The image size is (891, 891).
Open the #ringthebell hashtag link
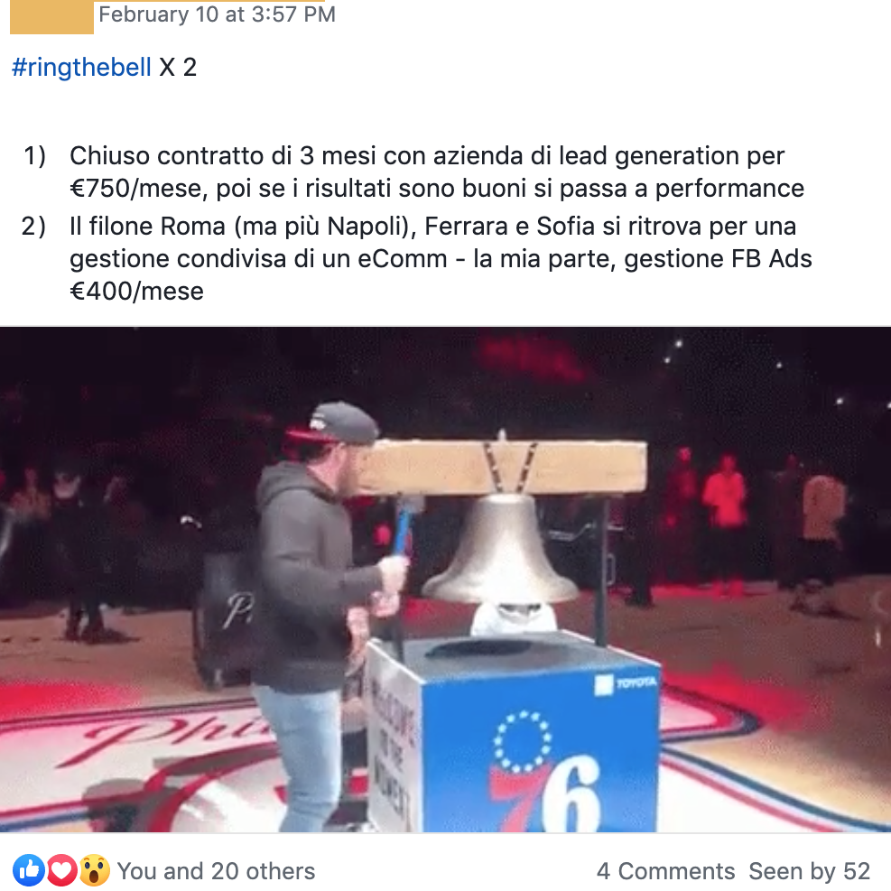81,67
